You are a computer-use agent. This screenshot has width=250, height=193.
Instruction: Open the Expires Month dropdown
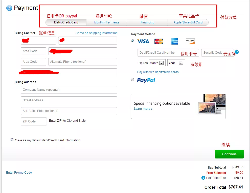pyautogui.click(x=157, y=63)
